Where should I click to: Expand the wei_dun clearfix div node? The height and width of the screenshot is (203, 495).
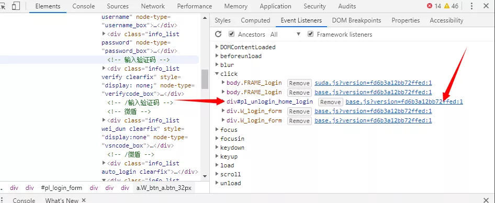pos(104,120)
